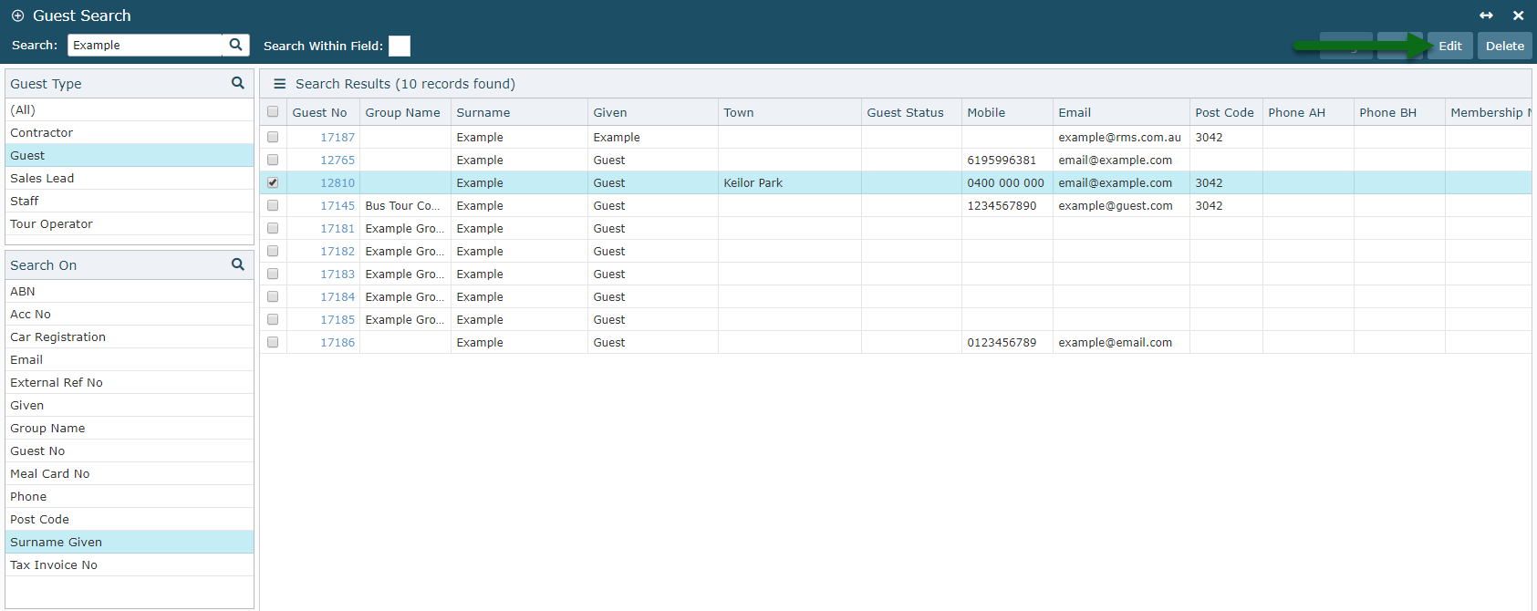1537x611 pixels.
Task: Click the Keilor Park town cell
Action: click(790, 182)
